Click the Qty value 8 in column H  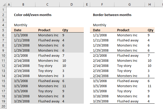[x=148, y=96]
